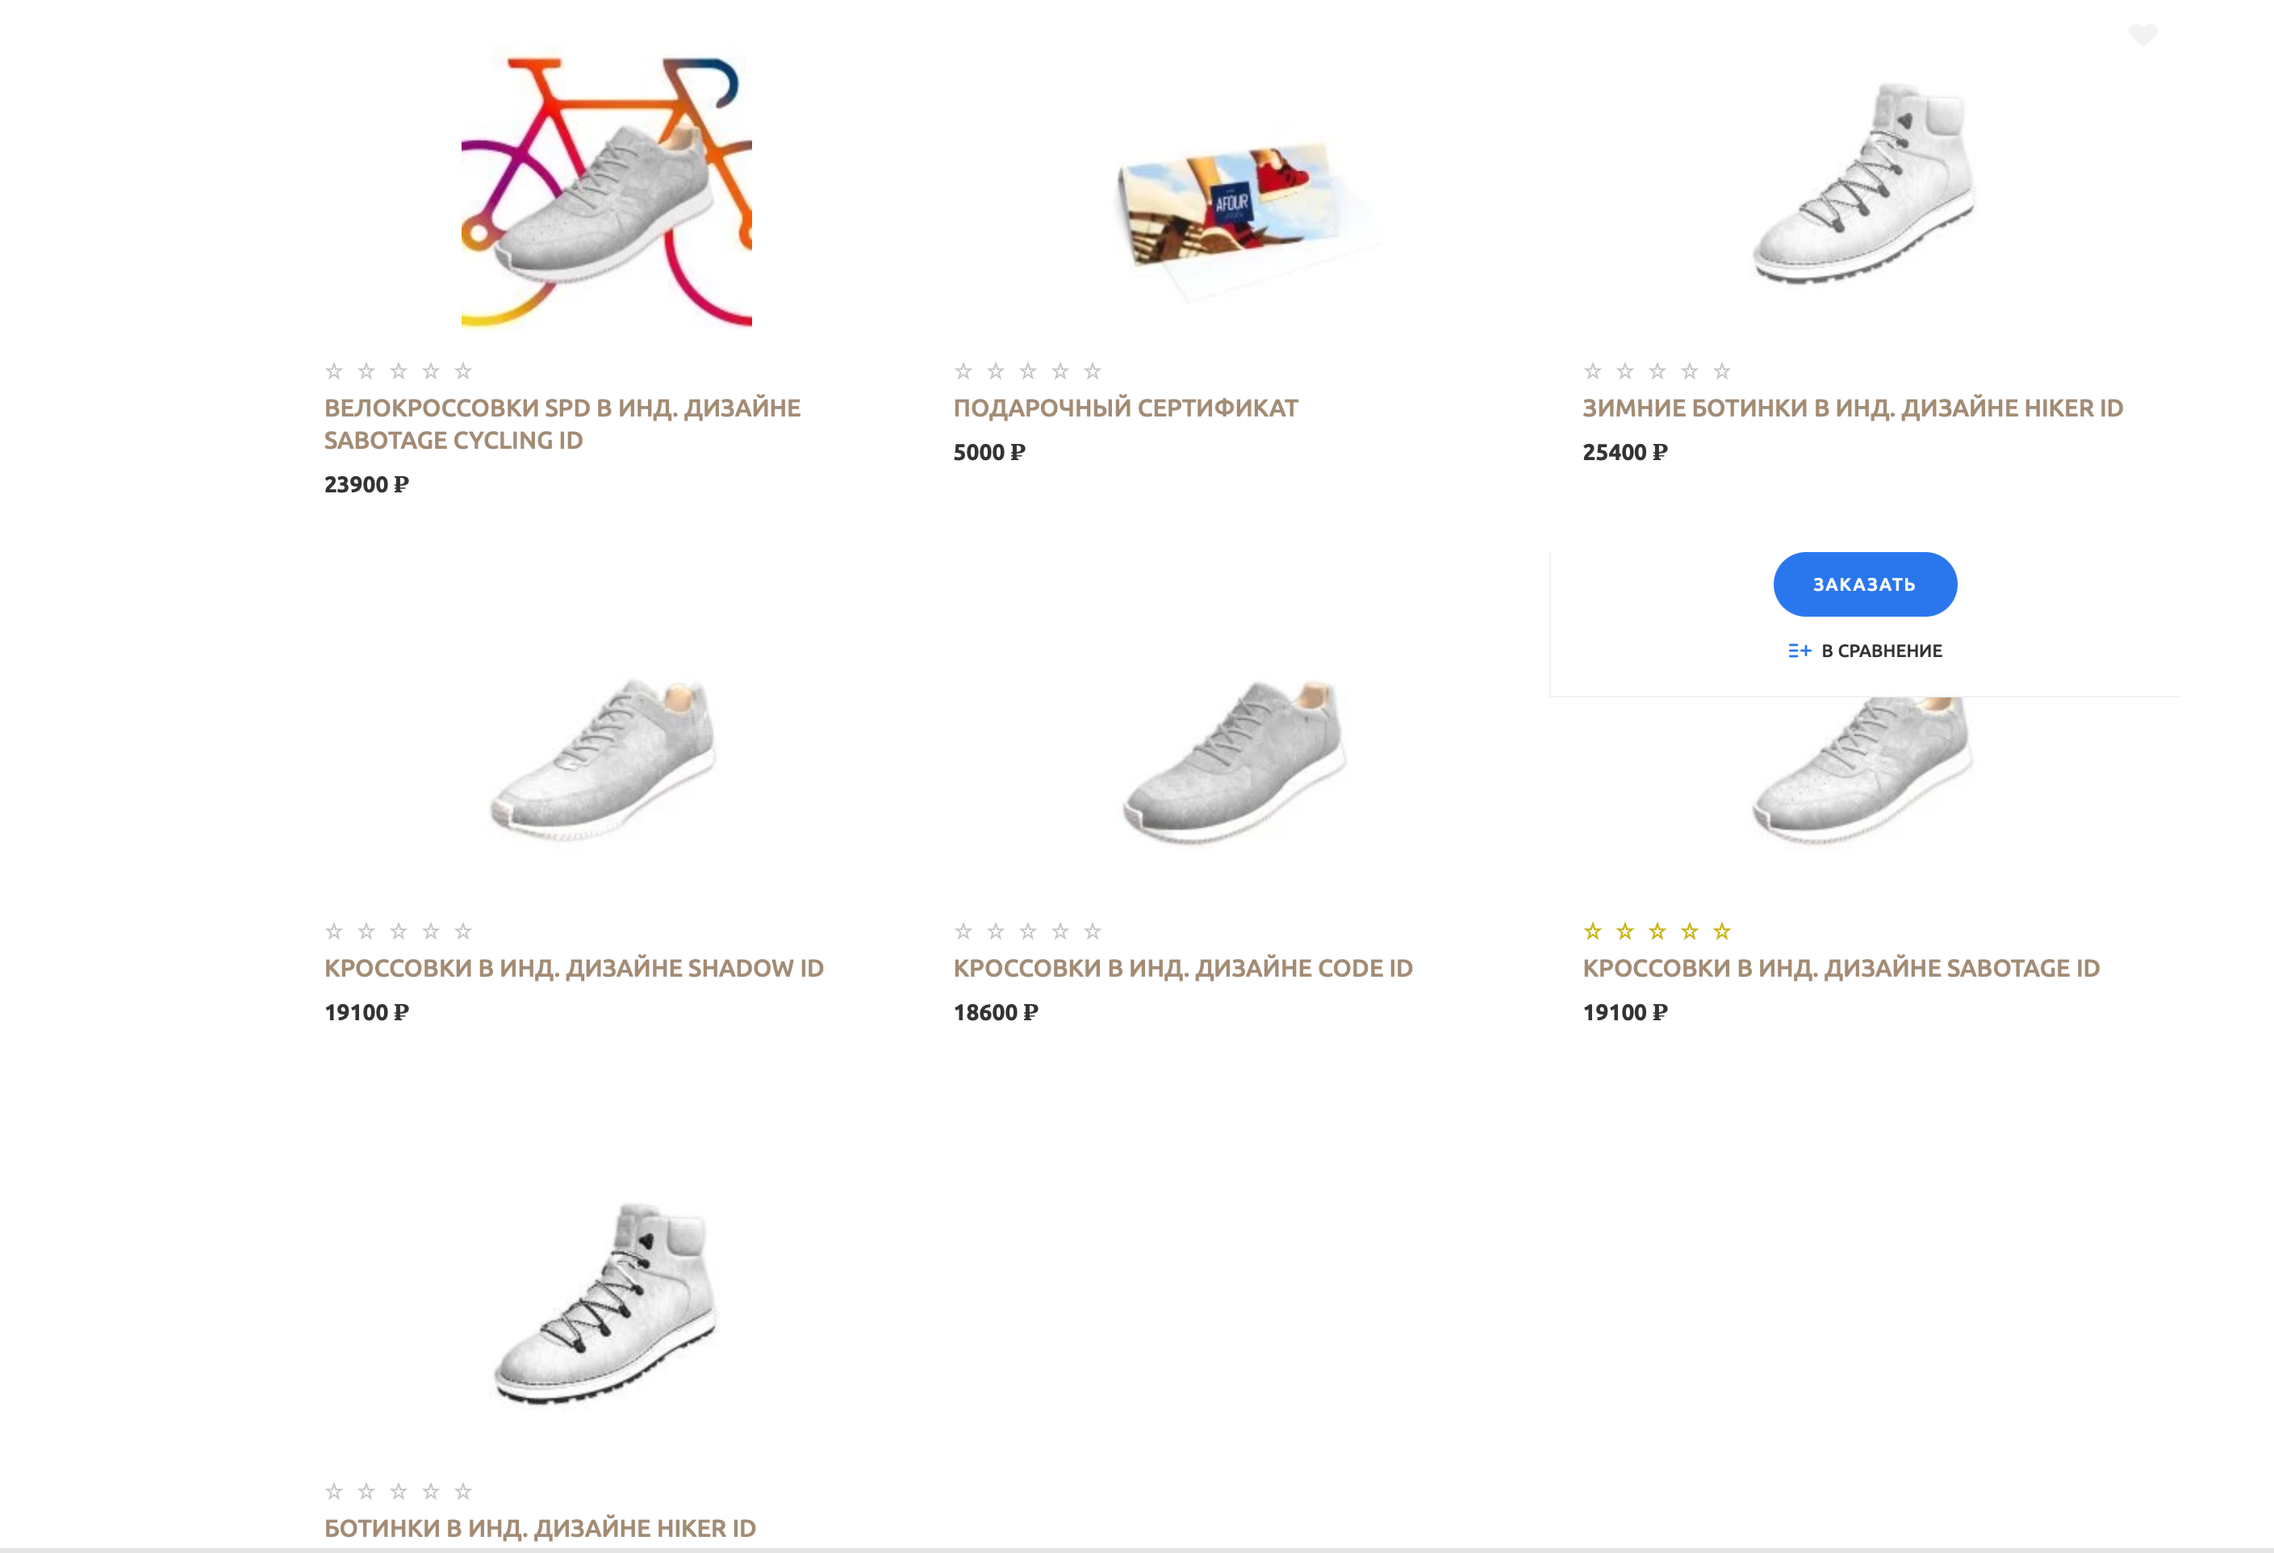Click the second rating star for Code ID sneakers

pos(996,931)
